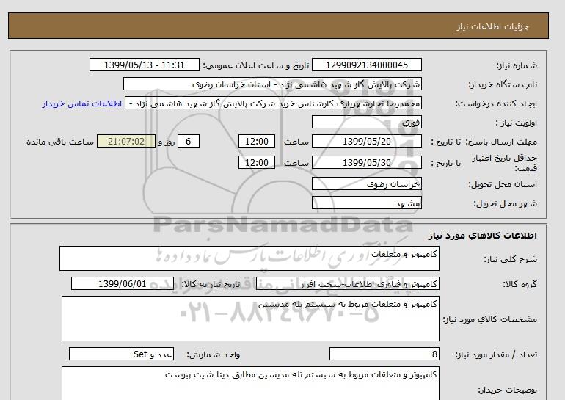Click the response deadline time 12:00 field

click(257, 141)
